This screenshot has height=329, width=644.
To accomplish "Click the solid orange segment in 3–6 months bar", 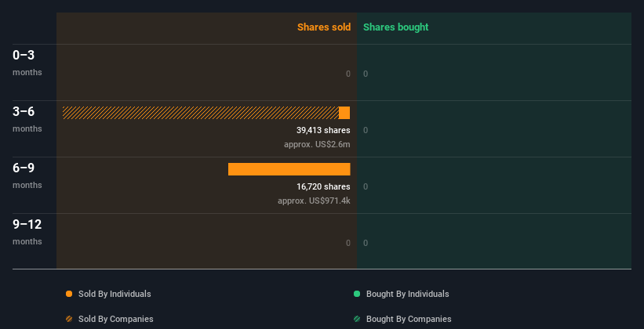I will tap(344, 113).
